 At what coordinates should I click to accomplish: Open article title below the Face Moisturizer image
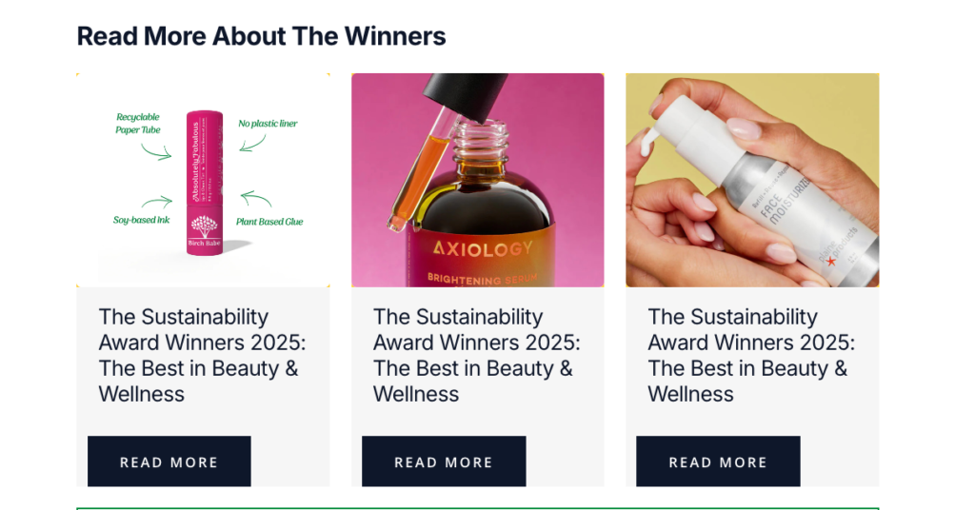click(751, 355)
